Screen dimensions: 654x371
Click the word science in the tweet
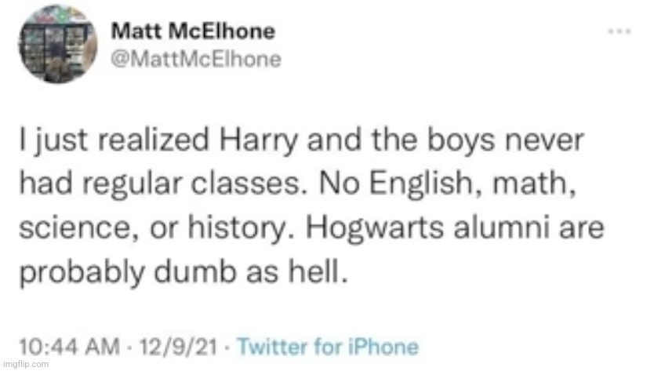coord(74,228)
